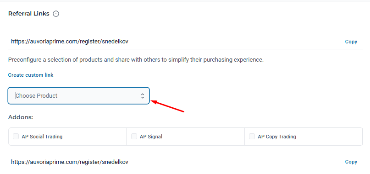Viewport: 370px width, 174px height.
Task: Enable the AP Signal addon checkbox
Action: tap(134, 137)
